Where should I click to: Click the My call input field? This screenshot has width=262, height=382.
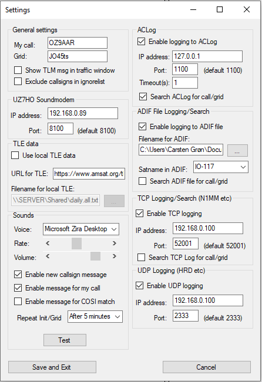tap(78, 43)
